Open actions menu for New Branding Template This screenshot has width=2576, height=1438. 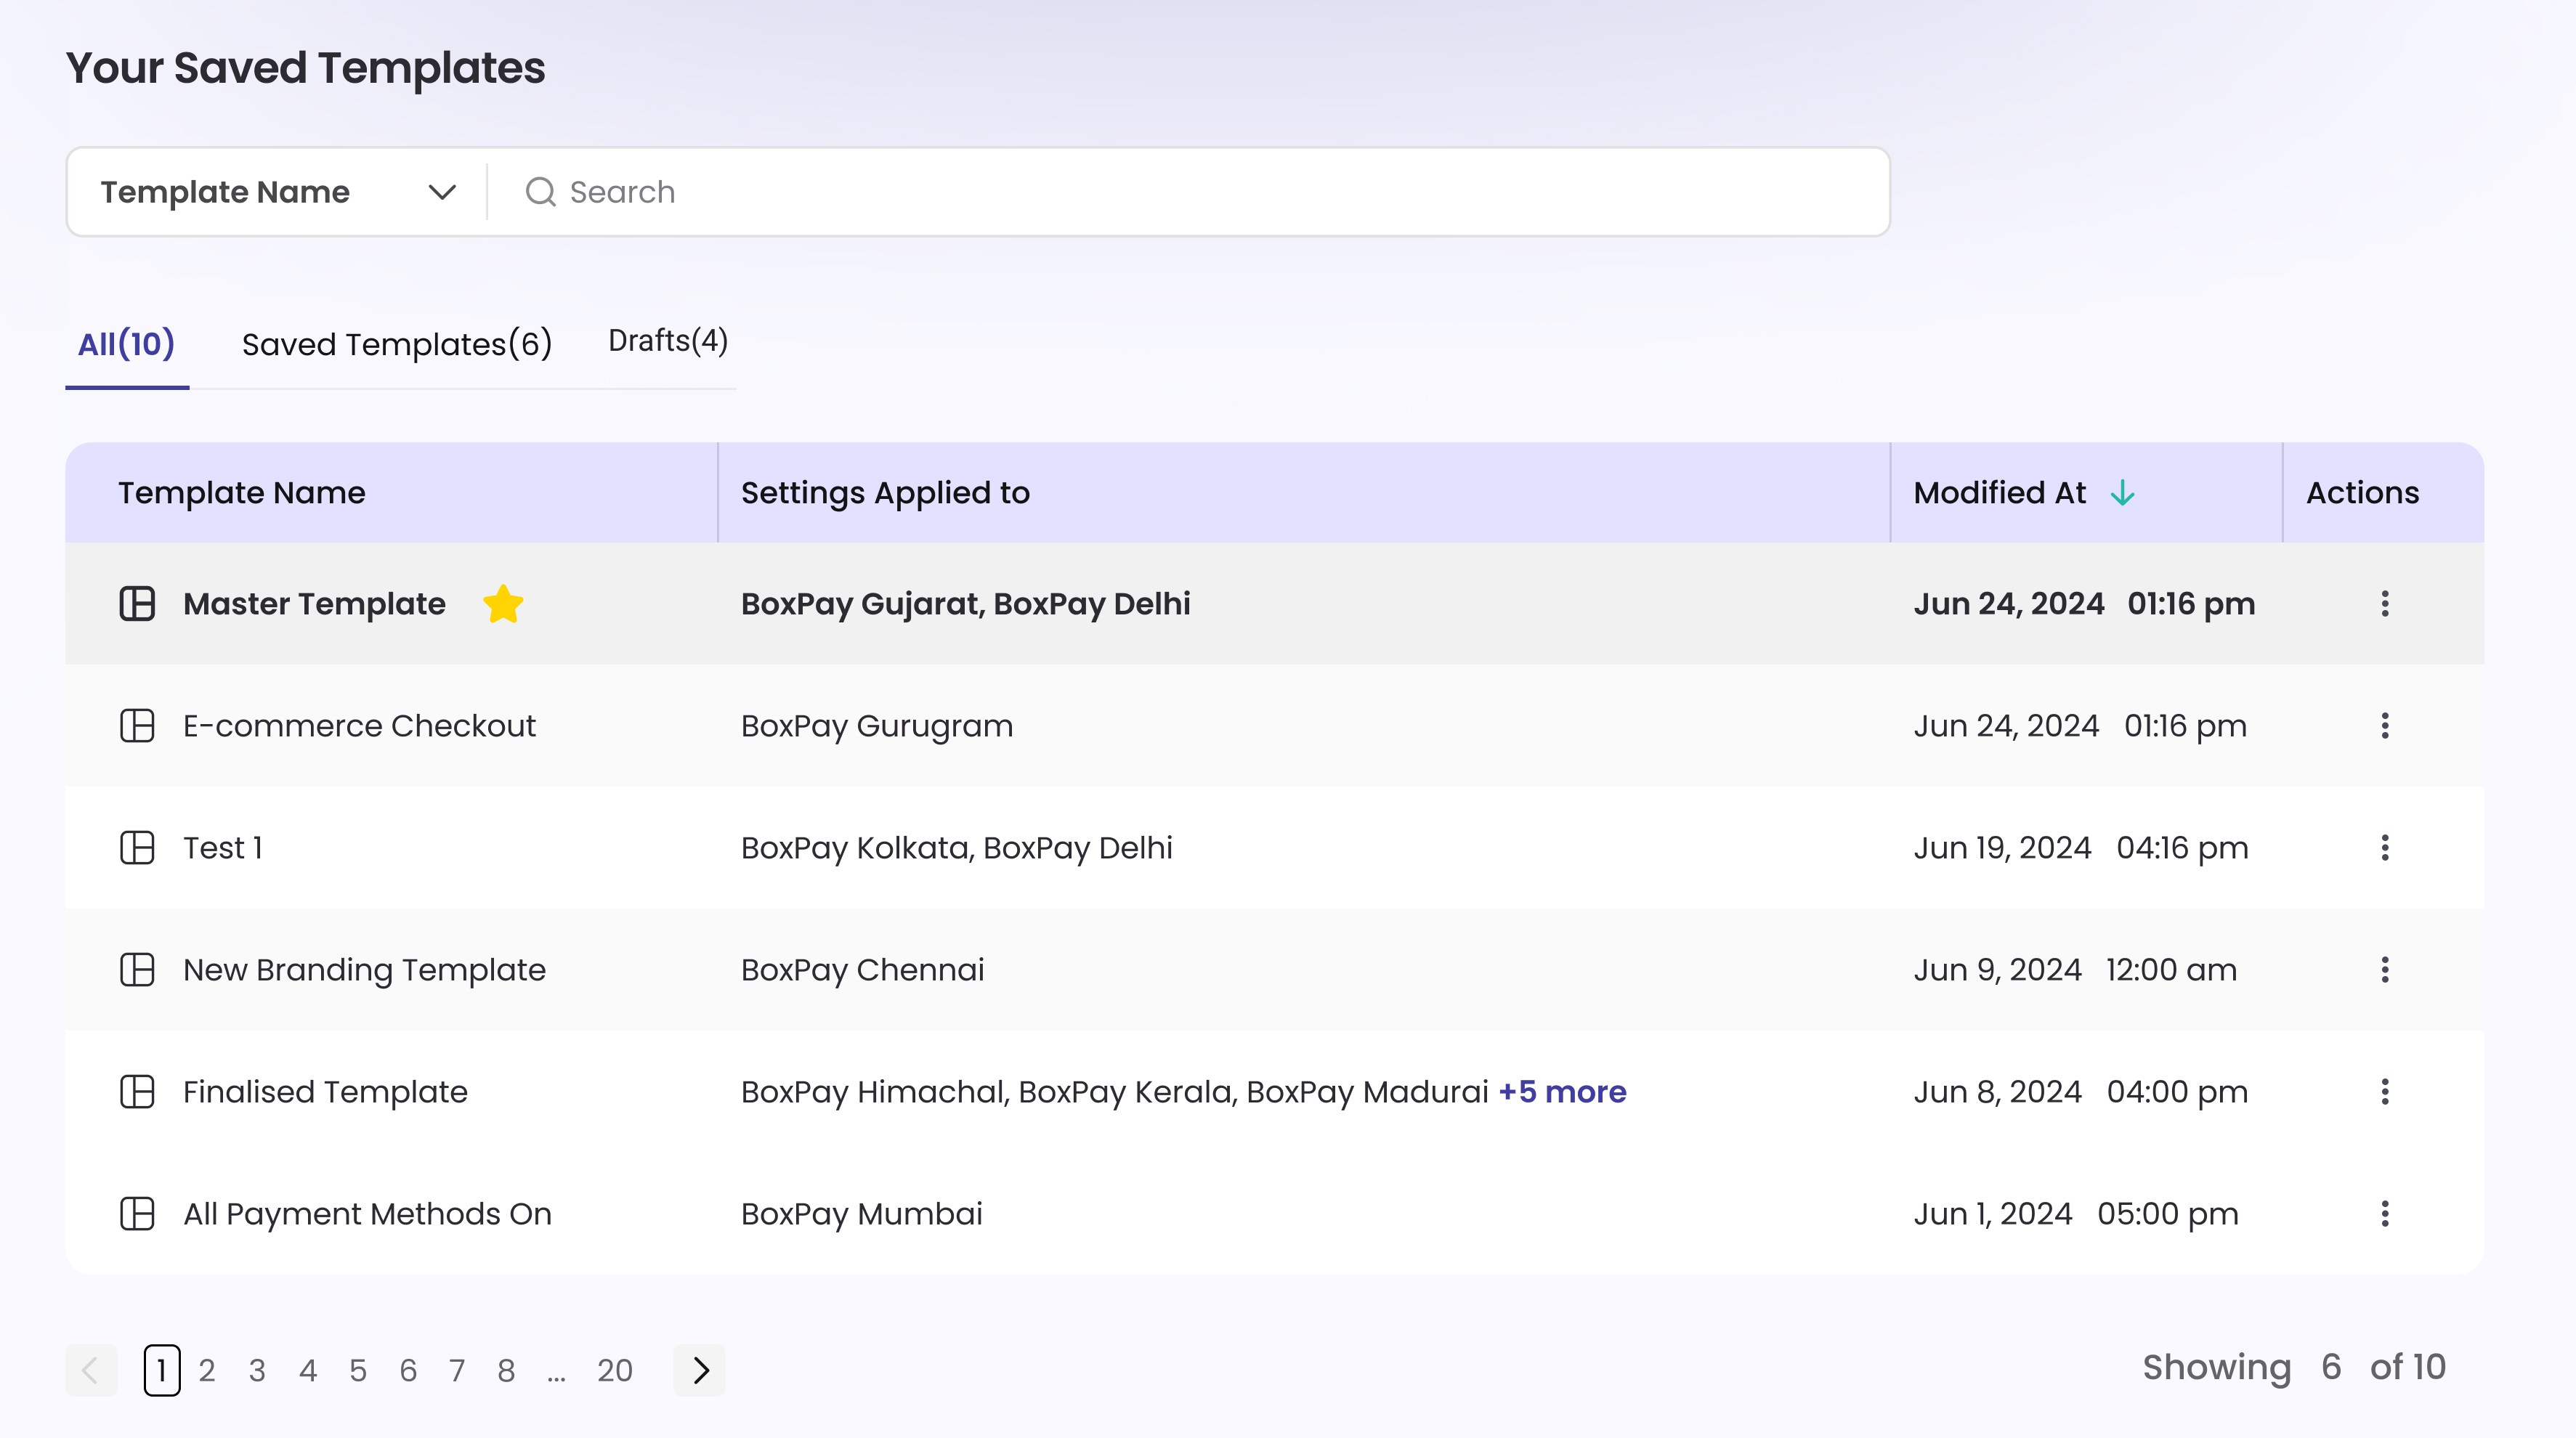pos(2384,969)
